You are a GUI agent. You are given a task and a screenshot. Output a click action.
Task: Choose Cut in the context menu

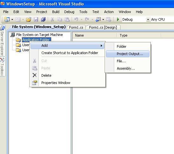[67, 61]
